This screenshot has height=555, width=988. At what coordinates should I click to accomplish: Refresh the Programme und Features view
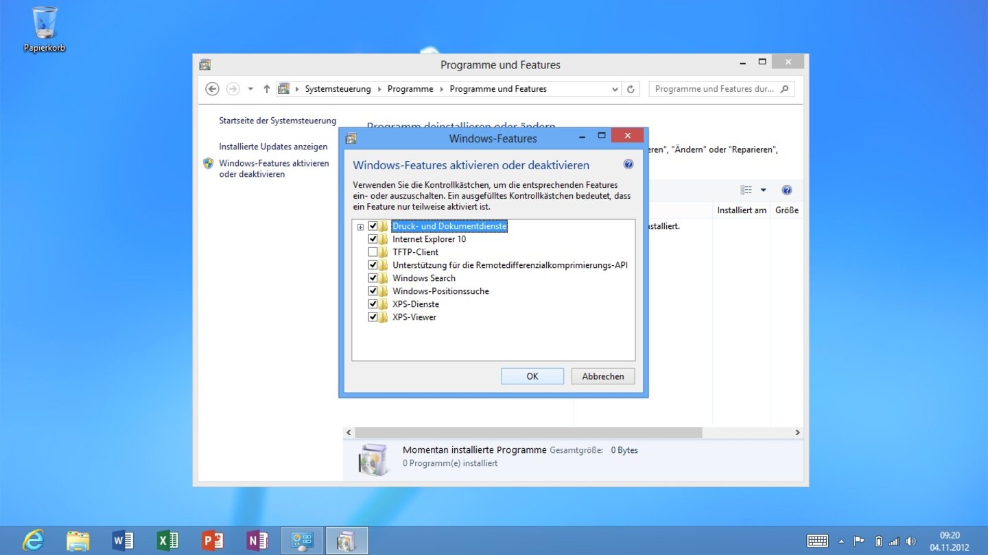click(x=631, y=89)
